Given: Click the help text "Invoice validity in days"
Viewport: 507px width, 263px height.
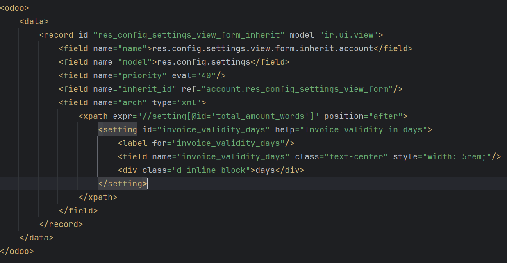Looking at the screenshot, I should click(x=364, y=129).
